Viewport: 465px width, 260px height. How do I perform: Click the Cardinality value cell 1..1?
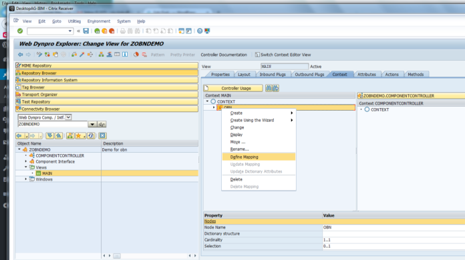394,240
